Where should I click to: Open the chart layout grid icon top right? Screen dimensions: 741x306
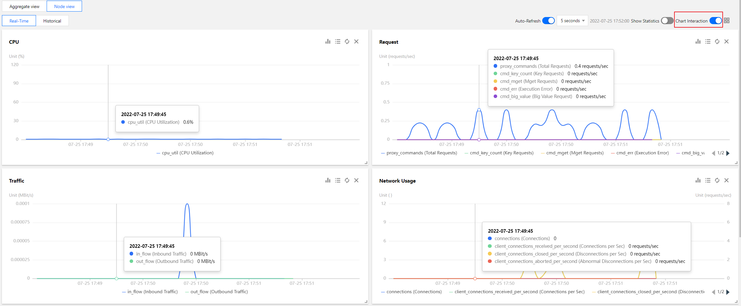coord(727,20)
